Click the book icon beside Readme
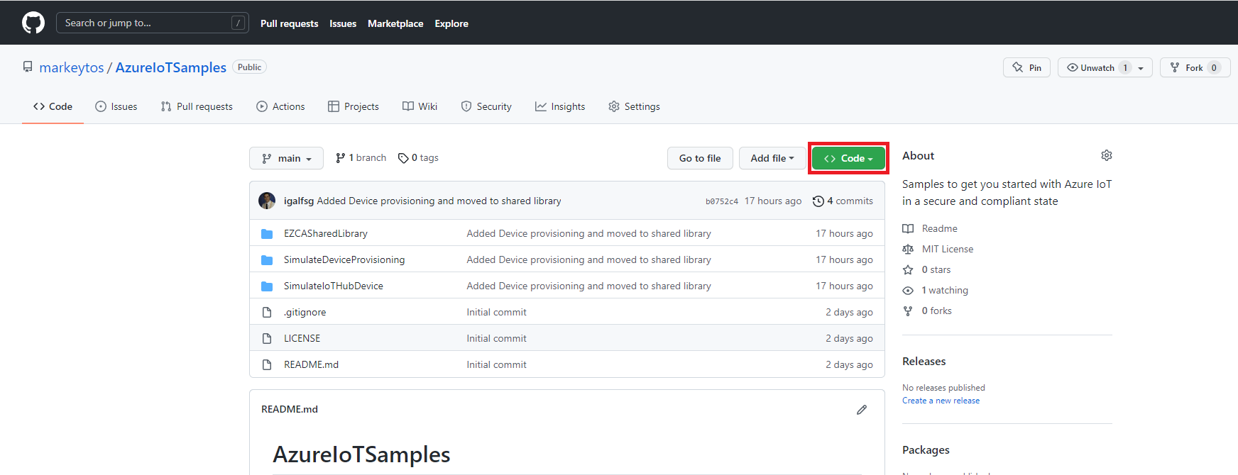The height and width of the screenshot is (475, 1238). pyautogui.click(x=908, y=229)
